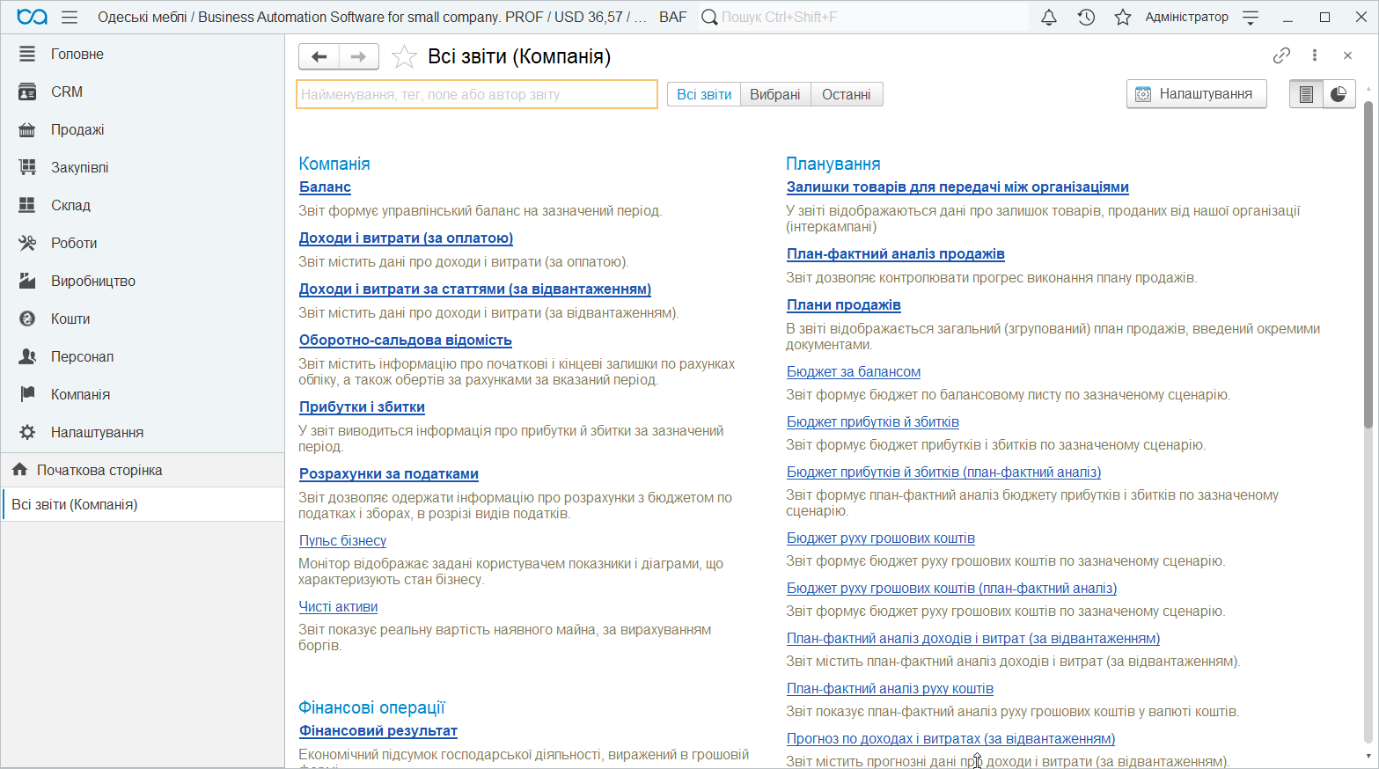1379x769 pixels.
Task: Focus the report name search field
Action: pos(476,94)
